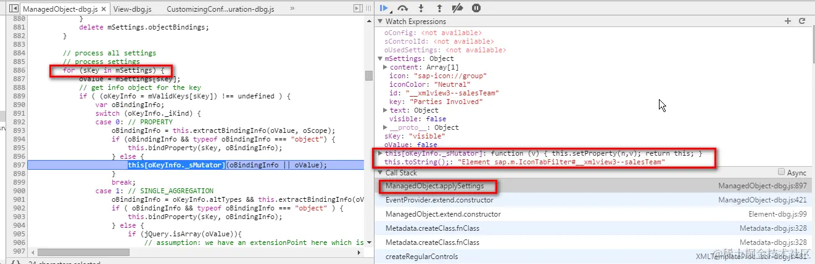Click the code editor vertical scrollbar thumb
The height and width of the screenshot is (264, 815).
[x=369, y=76]
